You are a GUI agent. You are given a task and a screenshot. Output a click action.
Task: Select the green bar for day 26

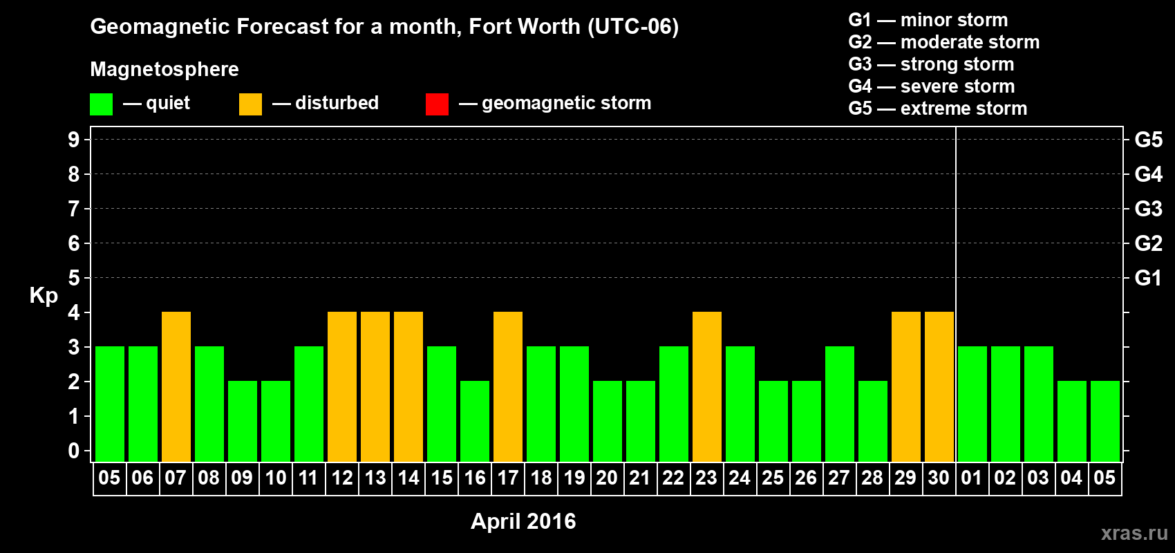[807, 422]
